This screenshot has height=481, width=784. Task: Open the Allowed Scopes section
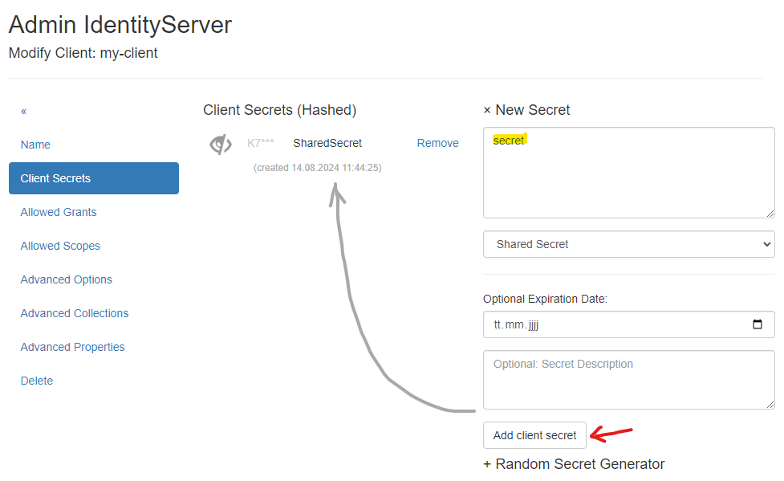[60, 246]
